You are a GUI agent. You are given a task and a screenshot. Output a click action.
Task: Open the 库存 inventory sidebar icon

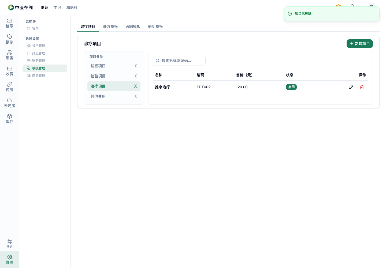9,119
